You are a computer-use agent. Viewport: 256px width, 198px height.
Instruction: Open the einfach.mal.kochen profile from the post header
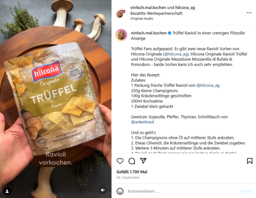pos(148,7)
